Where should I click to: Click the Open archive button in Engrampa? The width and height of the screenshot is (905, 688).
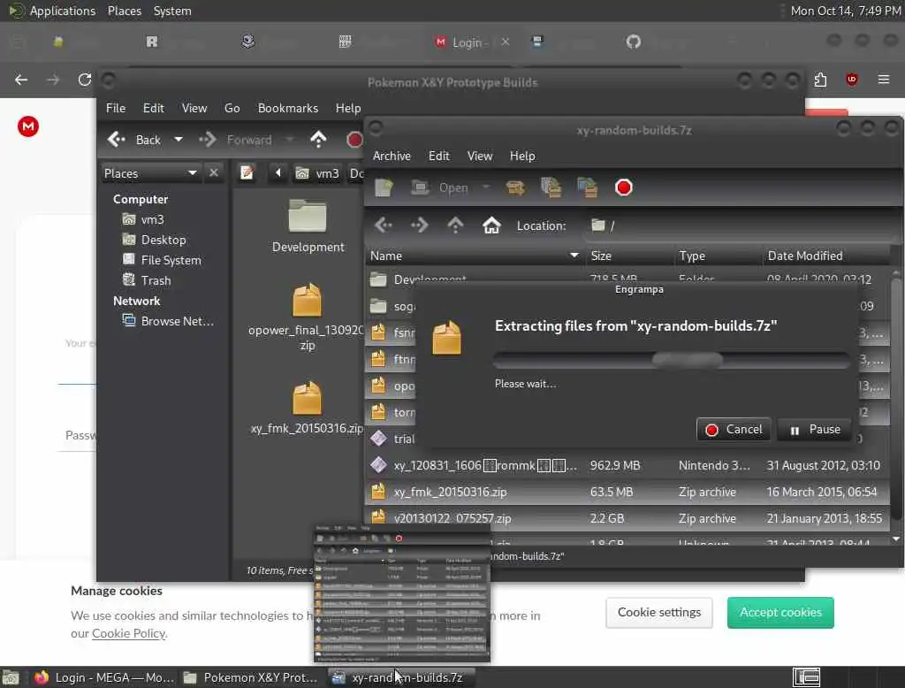point(439,187)
